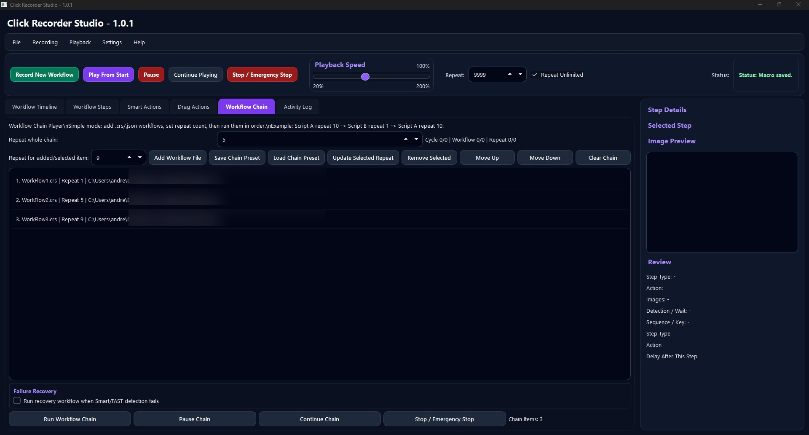This screenshot has width=809, height=435.
Task: Click the Step Details heading
Action: click(667, 110)
